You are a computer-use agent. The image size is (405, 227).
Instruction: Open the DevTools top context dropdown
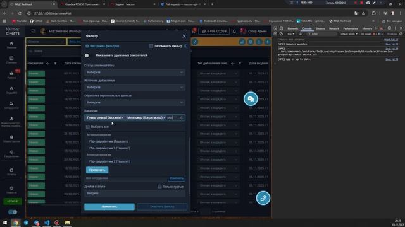291,34
